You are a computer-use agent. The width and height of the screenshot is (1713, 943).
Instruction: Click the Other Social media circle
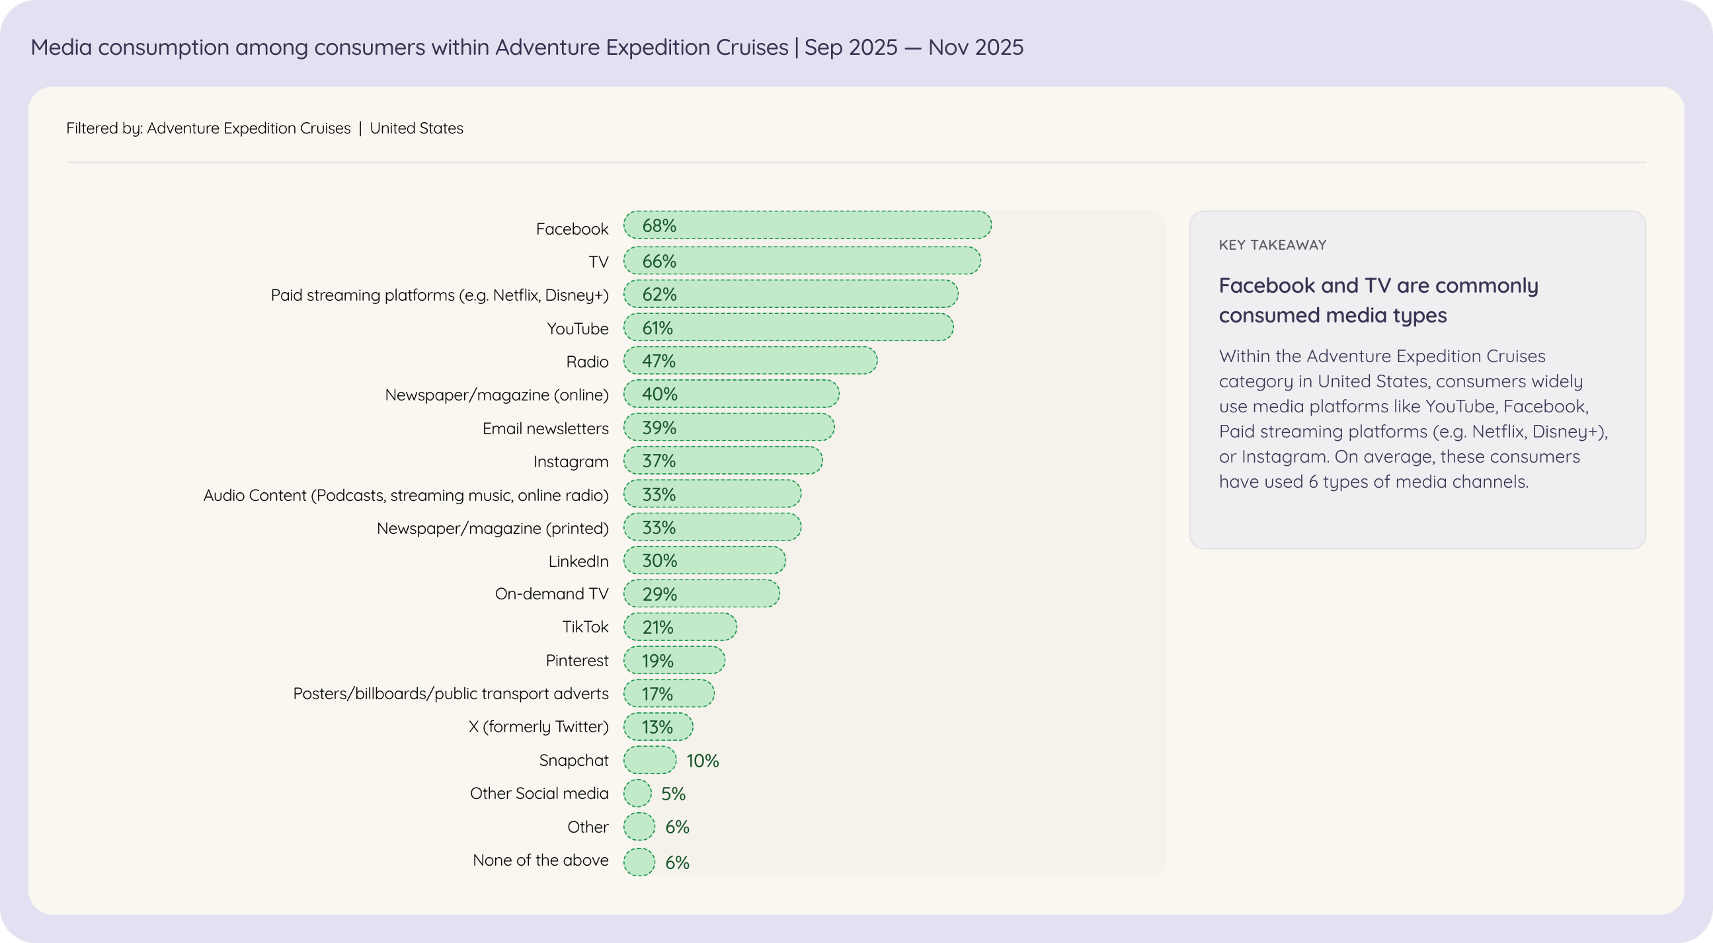[x=637, y=794]
